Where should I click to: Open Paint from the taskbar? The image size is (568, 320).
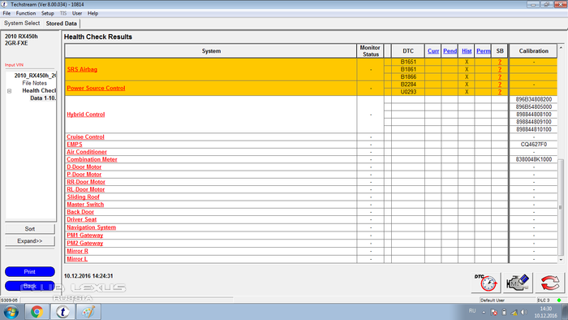coord(88,312)
